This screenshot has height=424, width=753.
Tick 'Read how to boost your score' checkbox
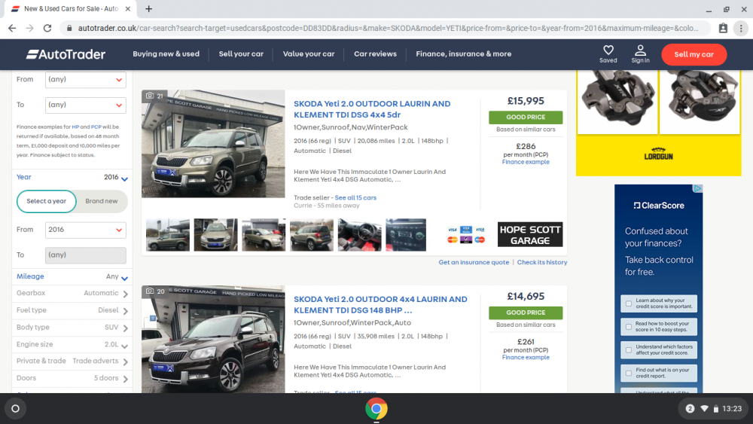(628, 327)
